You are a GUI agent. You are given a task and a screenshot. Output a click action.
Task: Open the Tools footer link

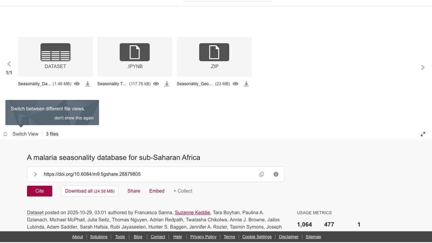(120, 237)
